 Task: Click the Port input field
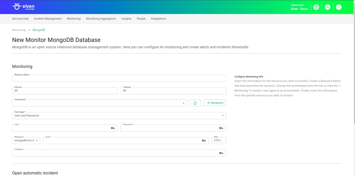[x=218, y=141]
